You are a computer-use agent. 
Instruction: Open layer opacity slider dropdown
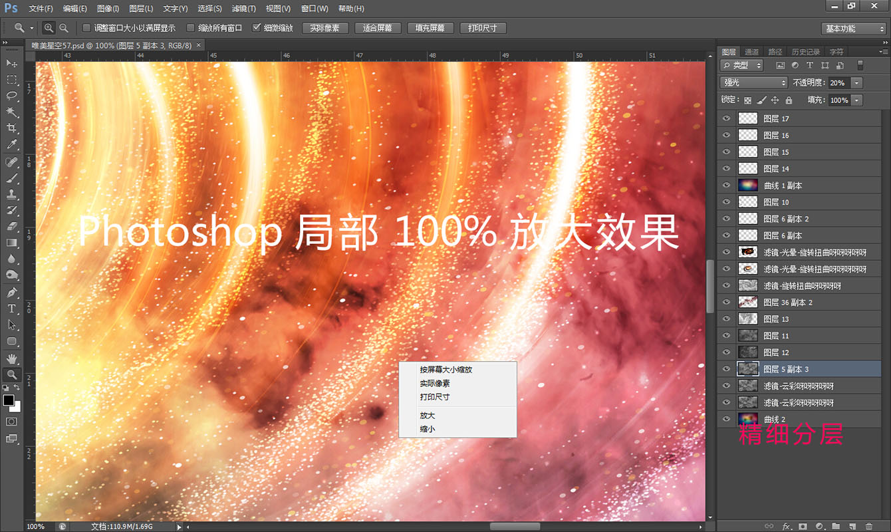(856, 82)
